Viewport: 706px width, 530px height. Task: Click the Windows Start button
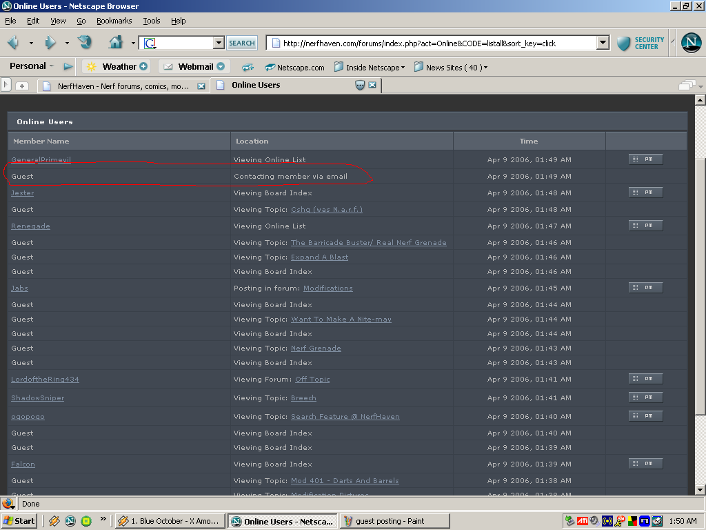point(19,521)
